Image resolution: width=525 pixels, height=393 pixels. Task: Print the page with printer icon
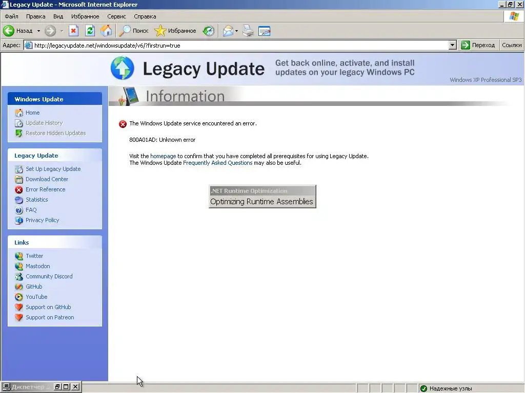(x=248, y=31)
